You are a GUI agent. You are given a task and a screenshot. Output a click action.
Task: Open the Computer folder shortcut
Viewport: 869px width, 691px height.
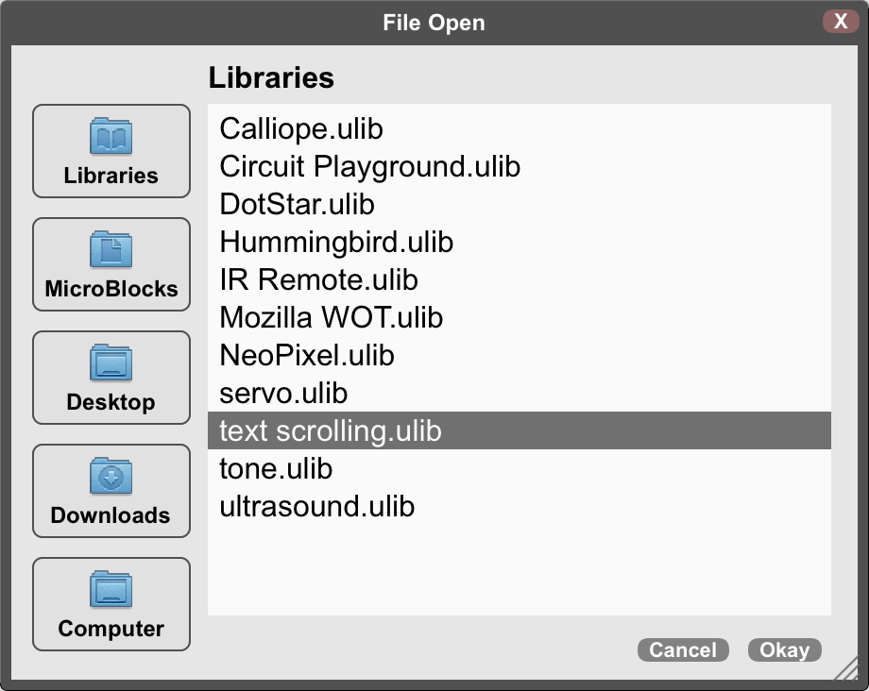111,604
